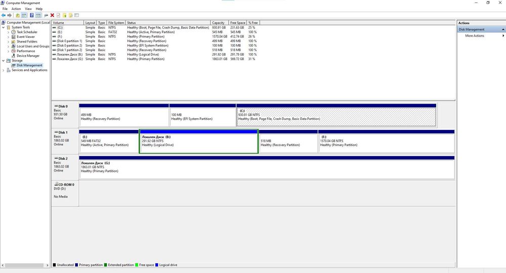Open Local Users and Groups node
The image size is (506, 273).
33,46
